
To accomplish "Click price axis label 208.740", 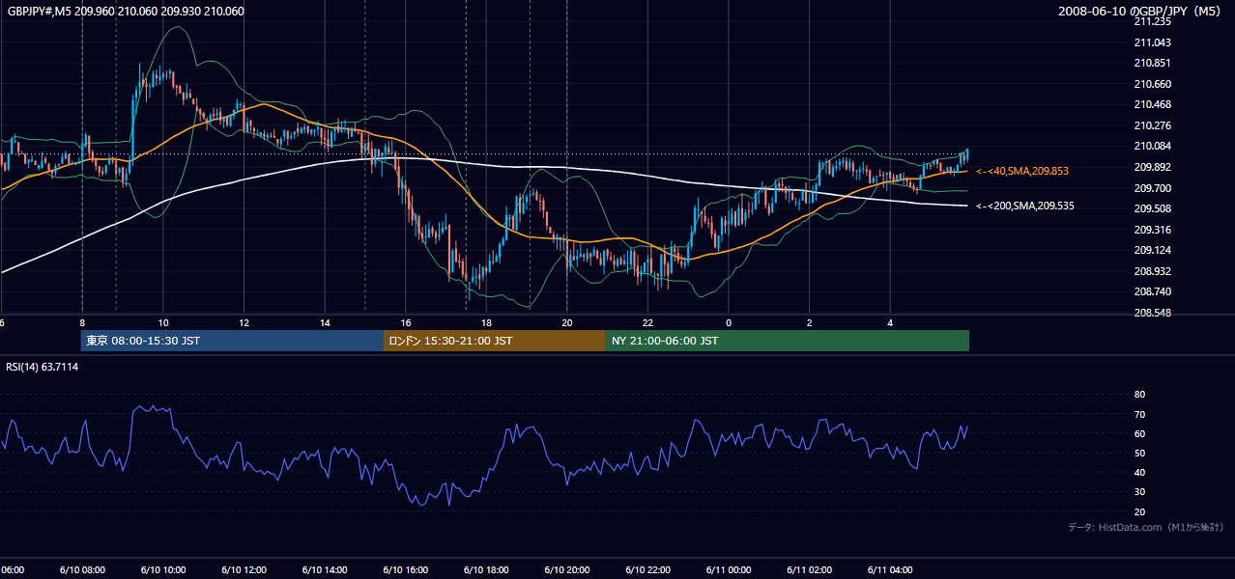I will pos(1152,291).
